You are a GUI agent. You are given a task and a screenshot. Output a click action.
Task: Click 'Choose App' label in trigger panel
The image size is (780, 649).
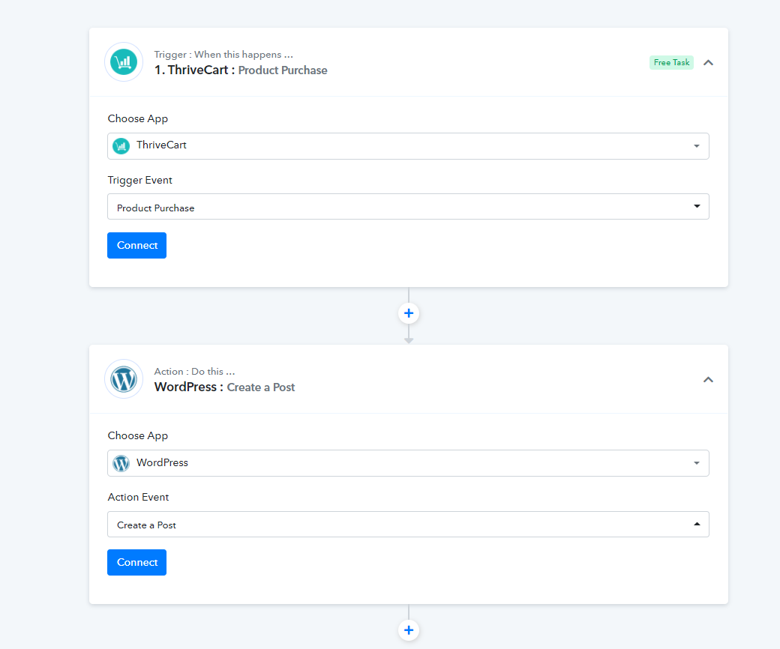[x=138, y=118]
